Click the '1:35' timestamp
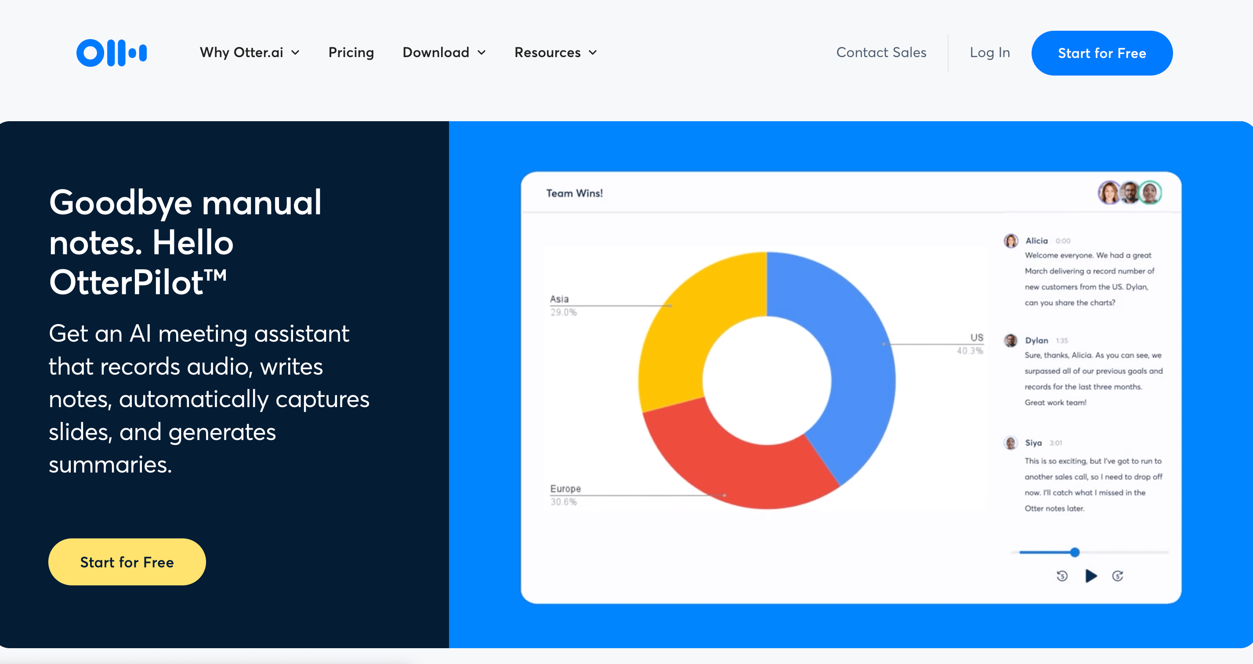Screen dimensions: 1253x664 (x=1062, y=341)
